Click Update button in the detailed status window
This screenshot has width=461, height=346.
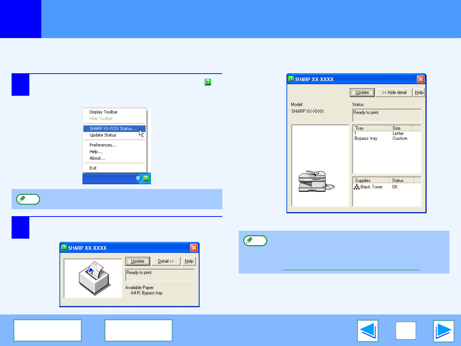tap(362, 92)
